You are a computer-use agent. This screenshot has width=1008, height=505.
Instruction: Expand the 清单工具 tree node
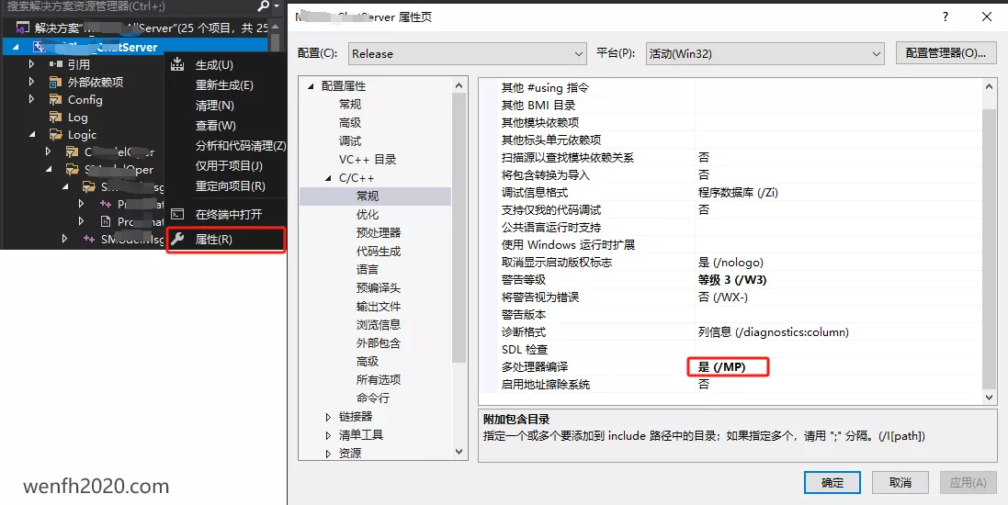(328, 435)
